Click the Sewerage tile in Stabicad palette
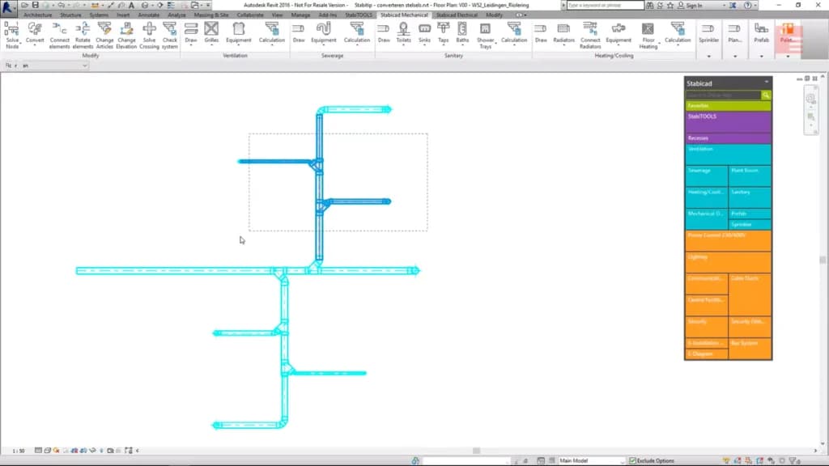Viewport: 829px width, 466px height. pyautogui.click(x=706, y=176)
